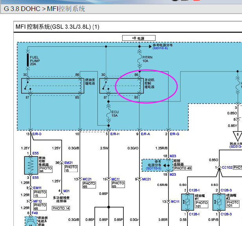Click the FUEL PUMP 20A fuse symbol
Viewport: 242px width, 226px height.
click(28, 60)
